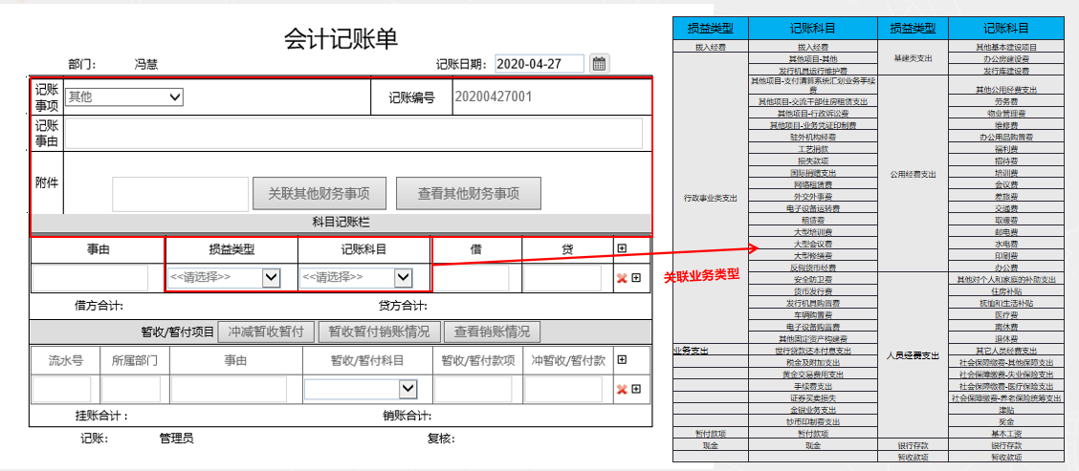Focus the 记账事由 text box
This screenshot has width=1079, height=471.
click(x=354, y=133)
